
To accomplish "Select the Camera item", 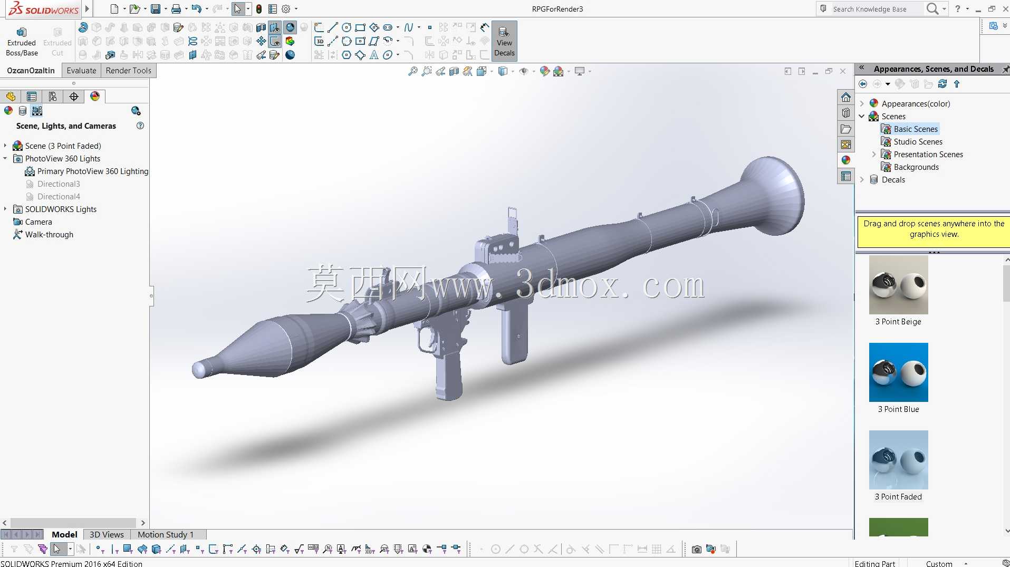I will [x=33, y=222].
